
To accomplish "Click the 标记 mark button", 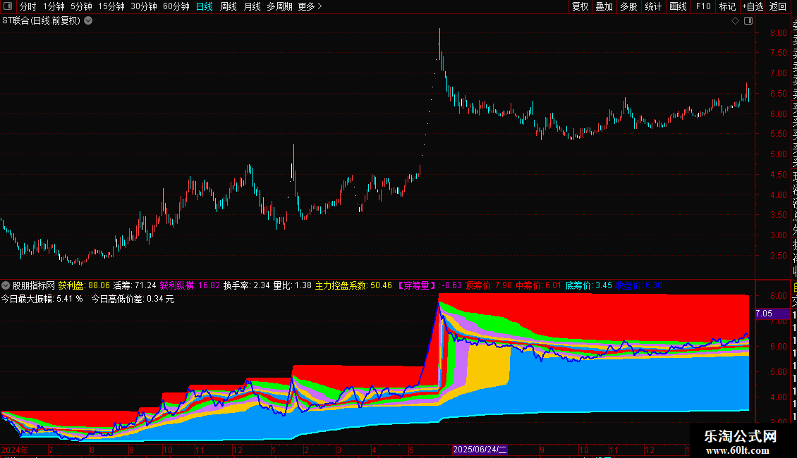I will pos(727,6).
